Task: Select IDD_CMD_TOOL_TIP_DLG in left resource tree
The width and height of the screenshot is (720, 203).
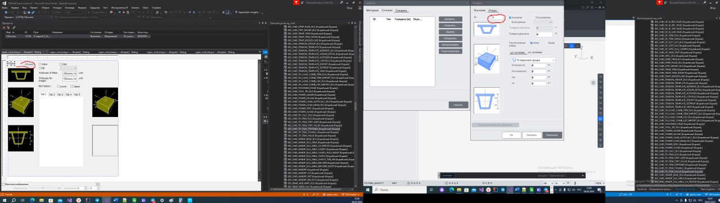Action: 311,91
